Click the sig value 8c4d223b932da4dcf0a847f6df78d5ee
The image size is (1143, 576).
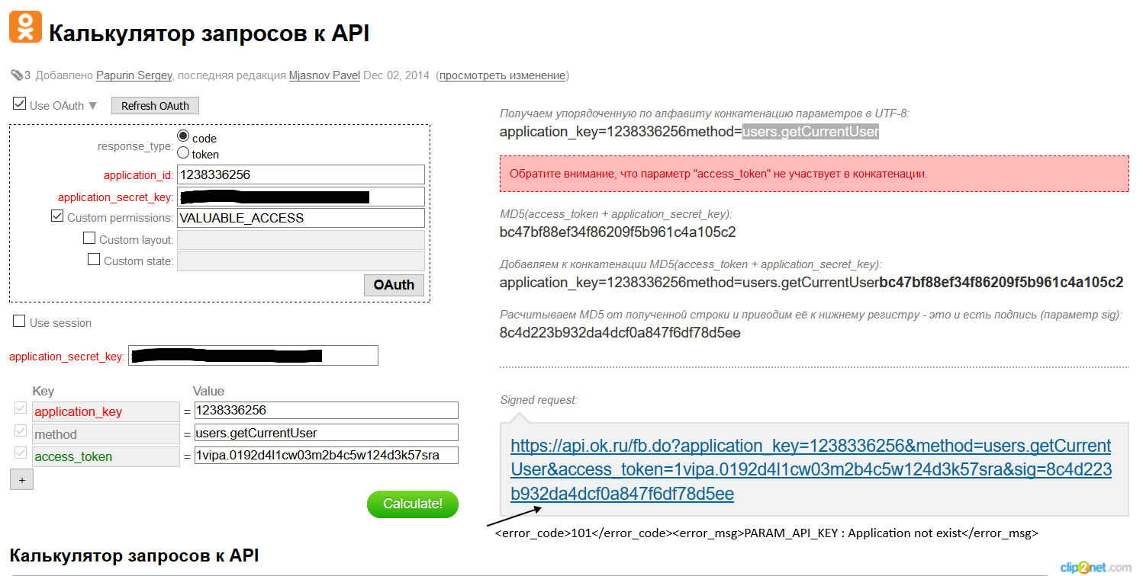[620, 333]
